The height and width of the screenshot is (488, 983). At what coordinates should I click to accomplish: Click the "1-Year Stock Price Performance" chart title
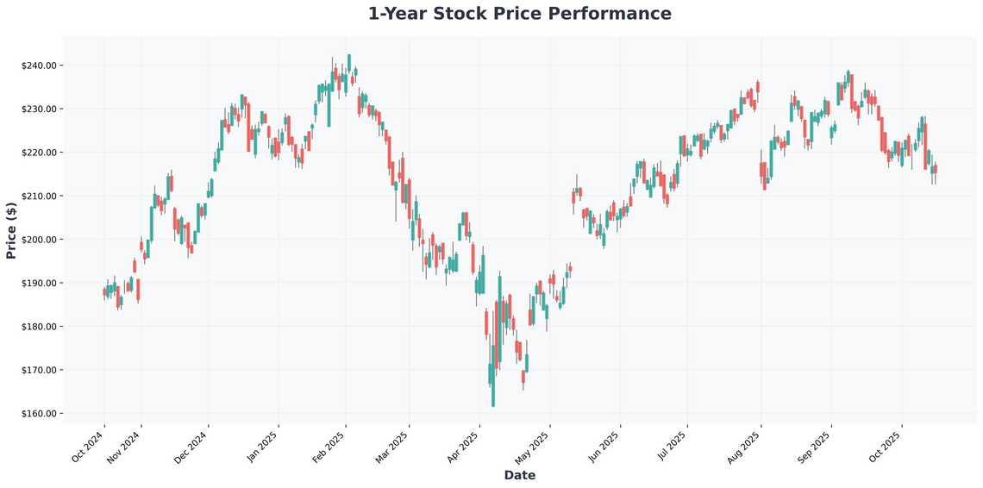point(519,14)
